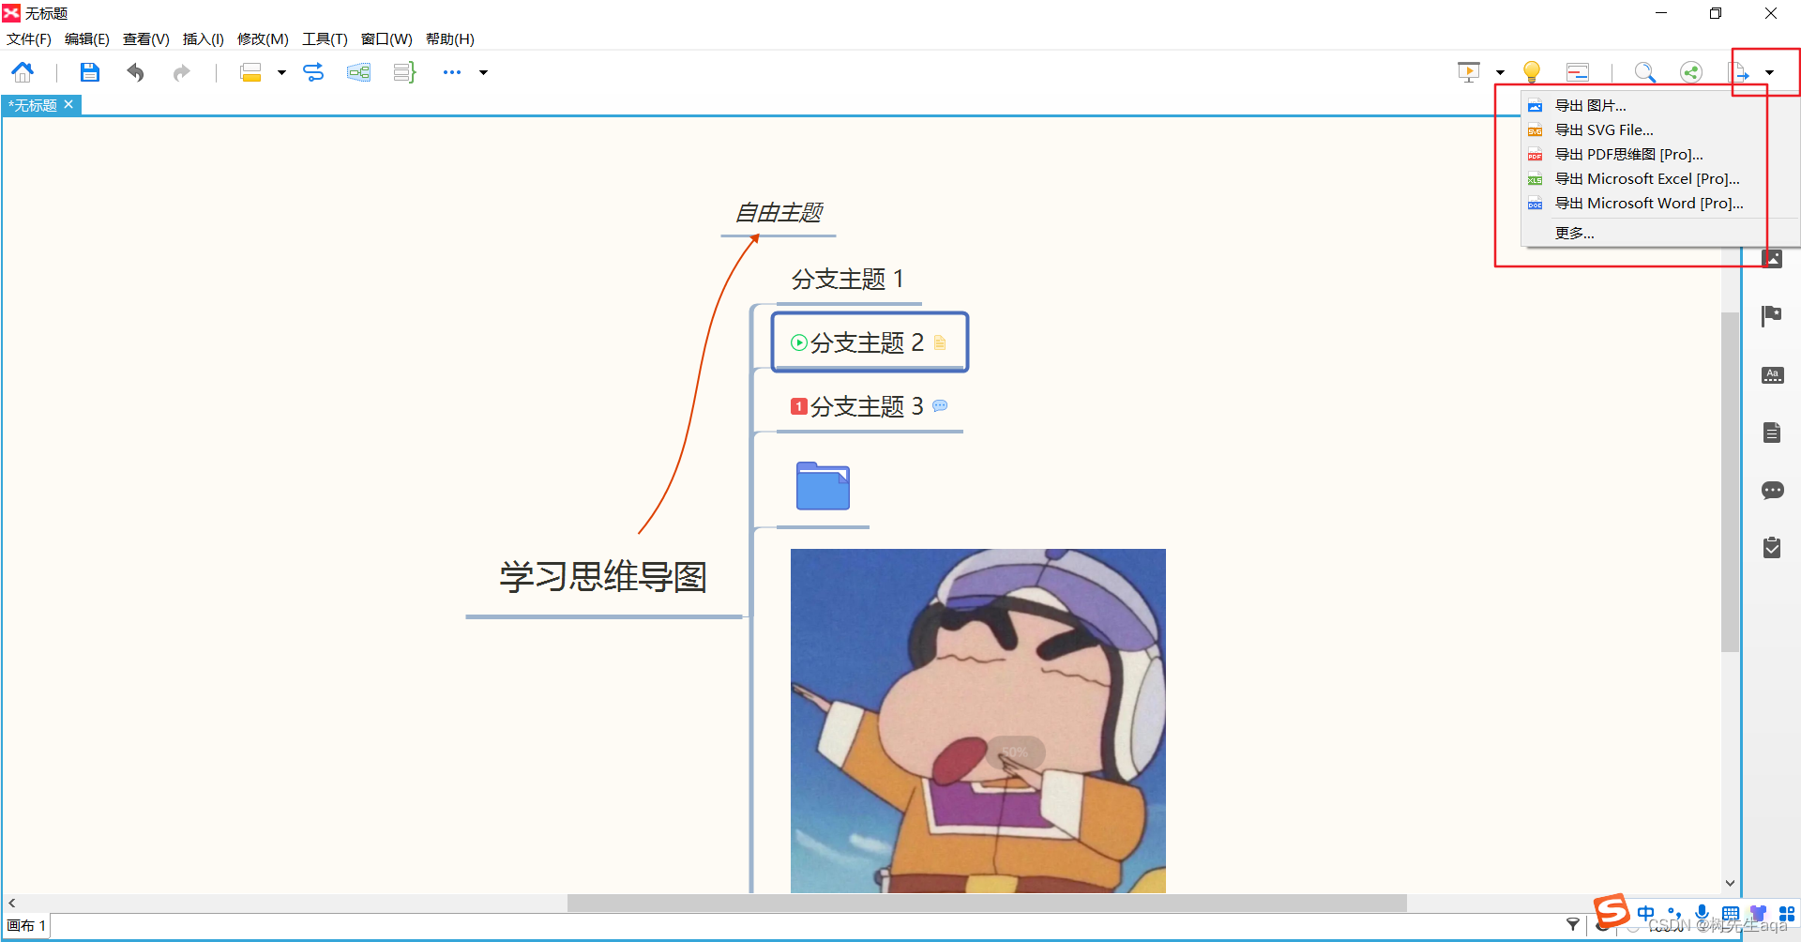
Task: Select 更多... in export menu
Action: (1660, 233)
